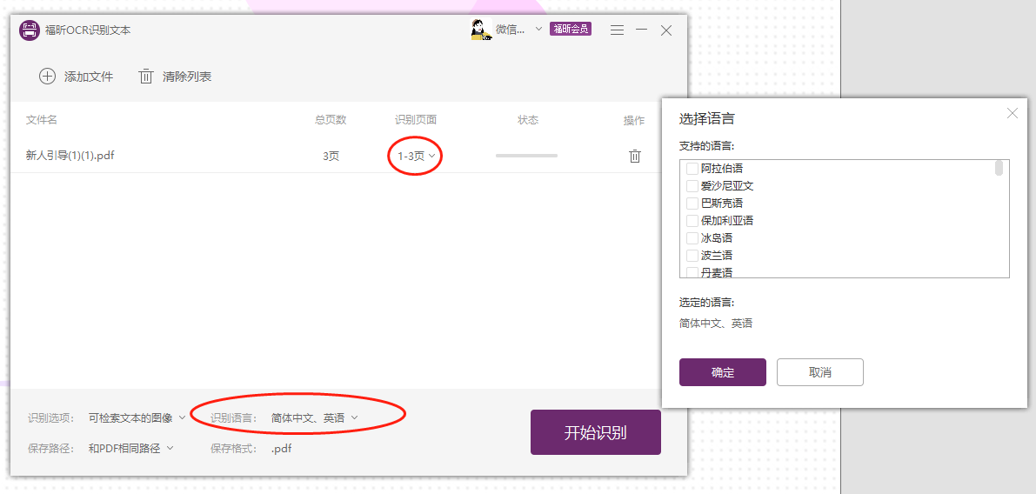
Task: Click the 状态 column header
Action: [528, 119]
